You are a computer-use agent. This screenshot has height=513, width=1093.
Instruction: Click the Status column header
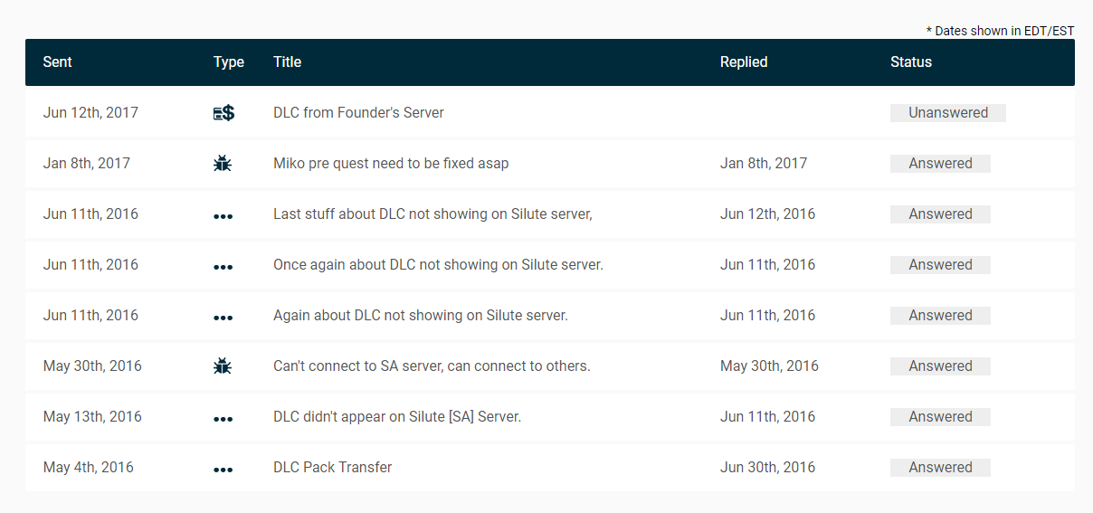click(x=910, y=62)
